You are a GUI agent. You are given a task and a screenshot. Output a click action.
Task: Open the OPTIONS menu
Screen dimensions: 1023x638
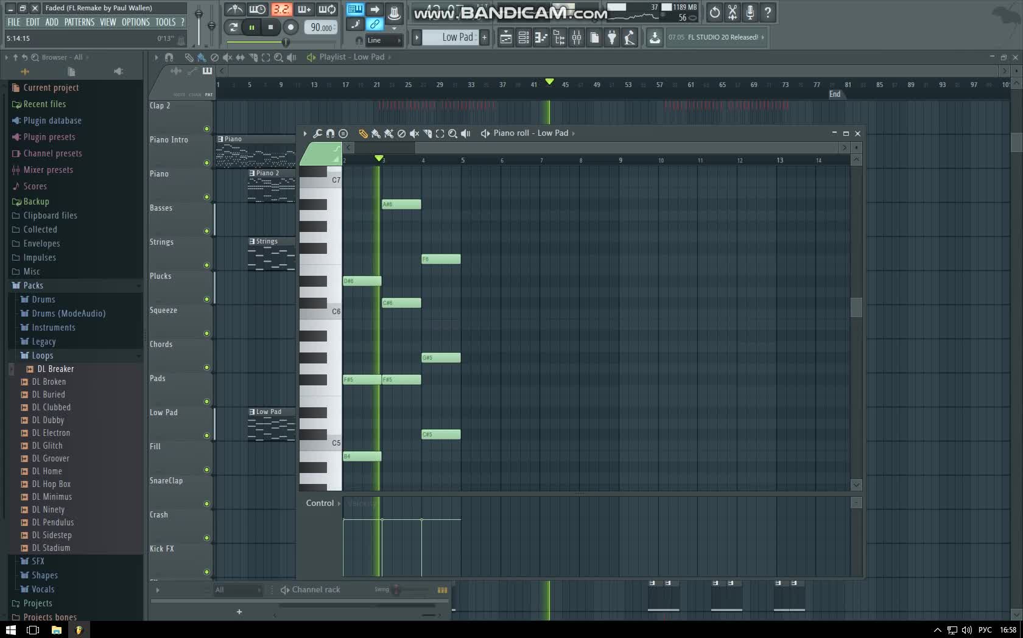pyautogui.click(x=135, y=22)
